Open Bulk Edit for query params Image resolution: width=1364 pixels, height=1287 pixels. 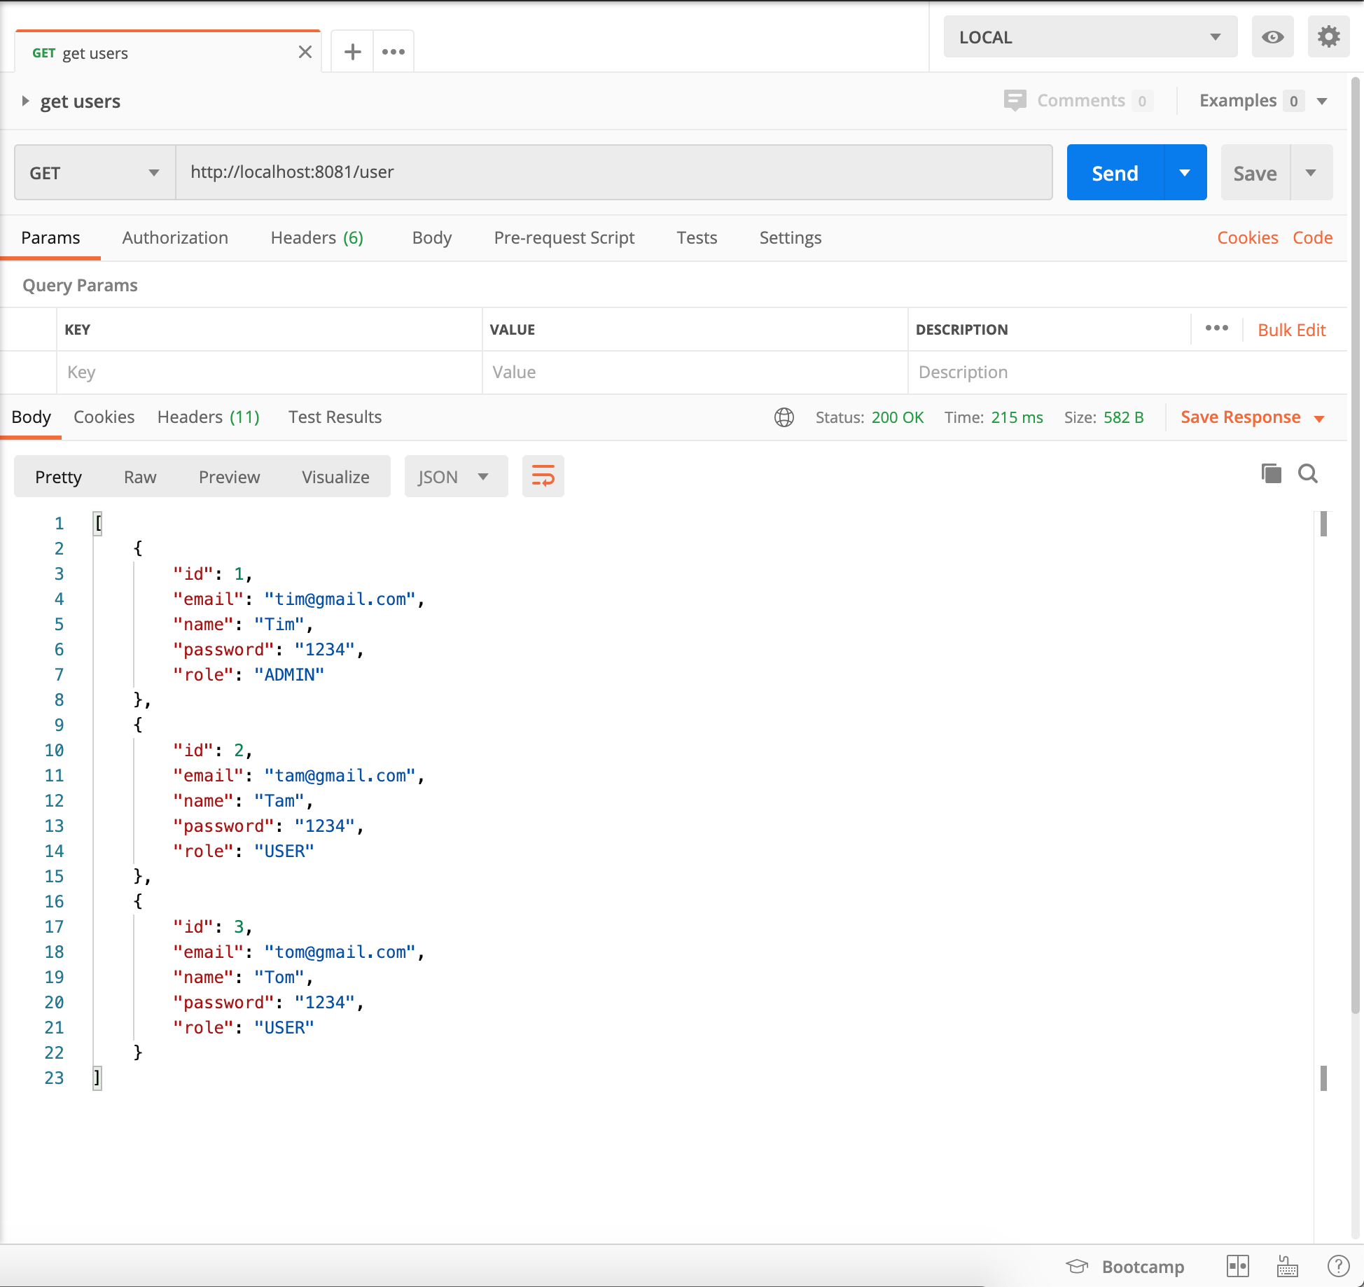pyautogui.click(x=1291, y=329)
